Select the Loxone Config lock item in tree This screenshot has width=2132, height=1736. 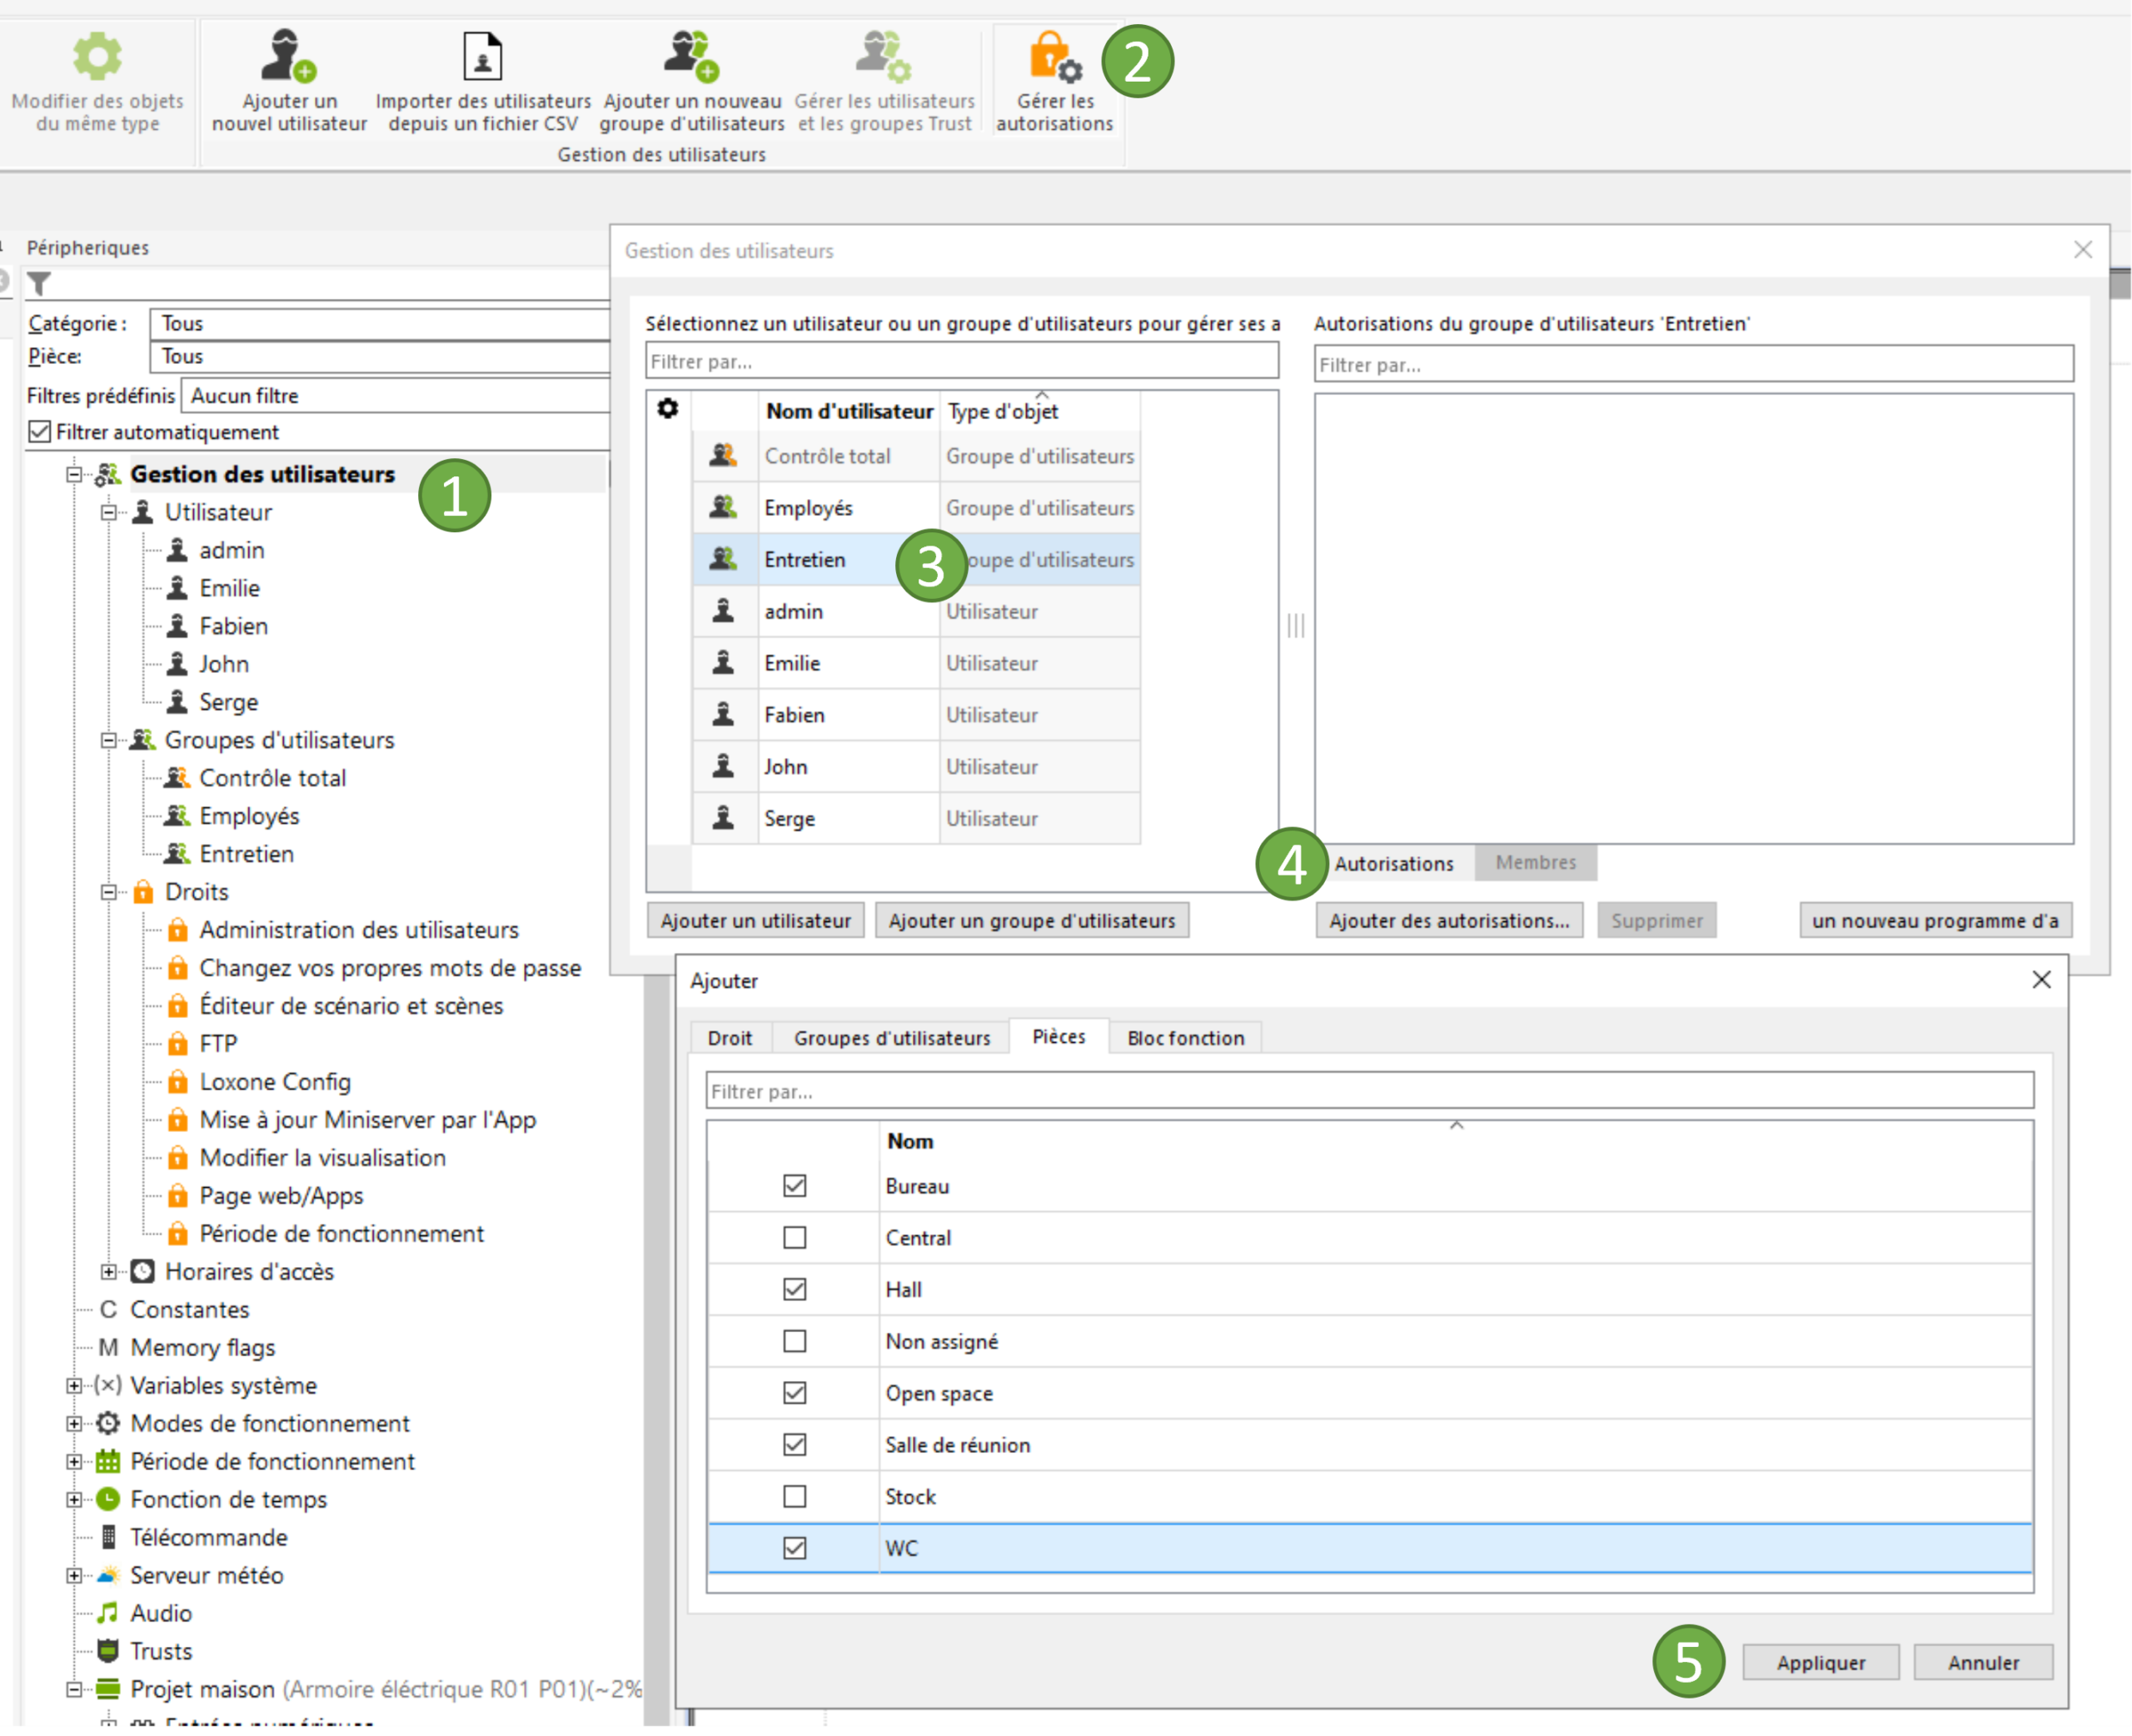coord(275,1082)
